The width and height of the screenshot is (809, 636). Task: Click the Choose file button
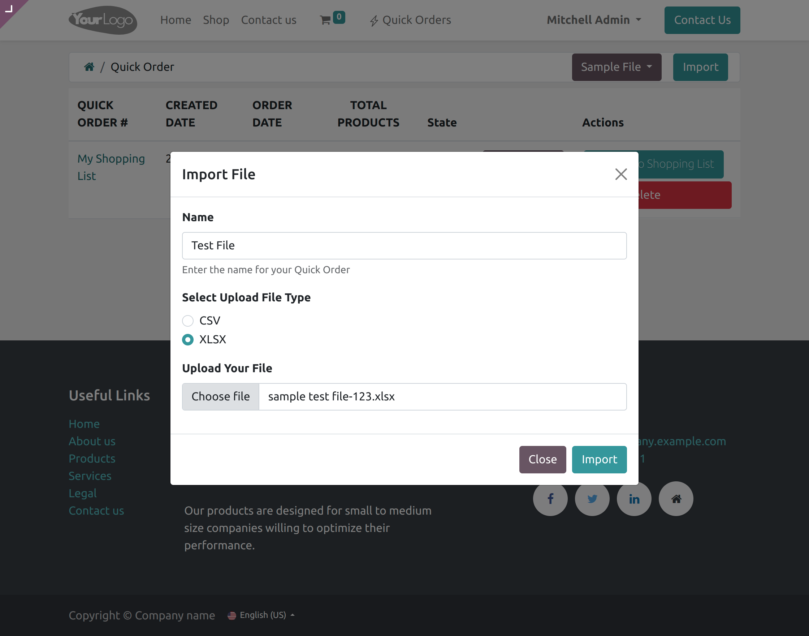(220, 396)
